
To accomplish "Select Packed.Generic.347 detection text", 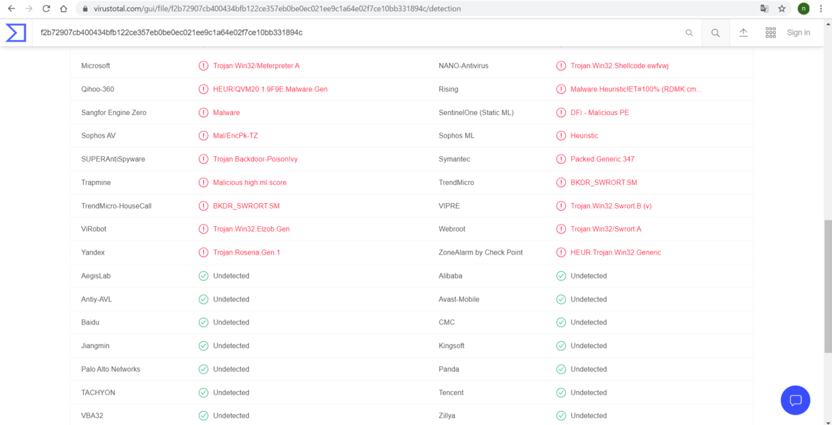I will (603, 159).
